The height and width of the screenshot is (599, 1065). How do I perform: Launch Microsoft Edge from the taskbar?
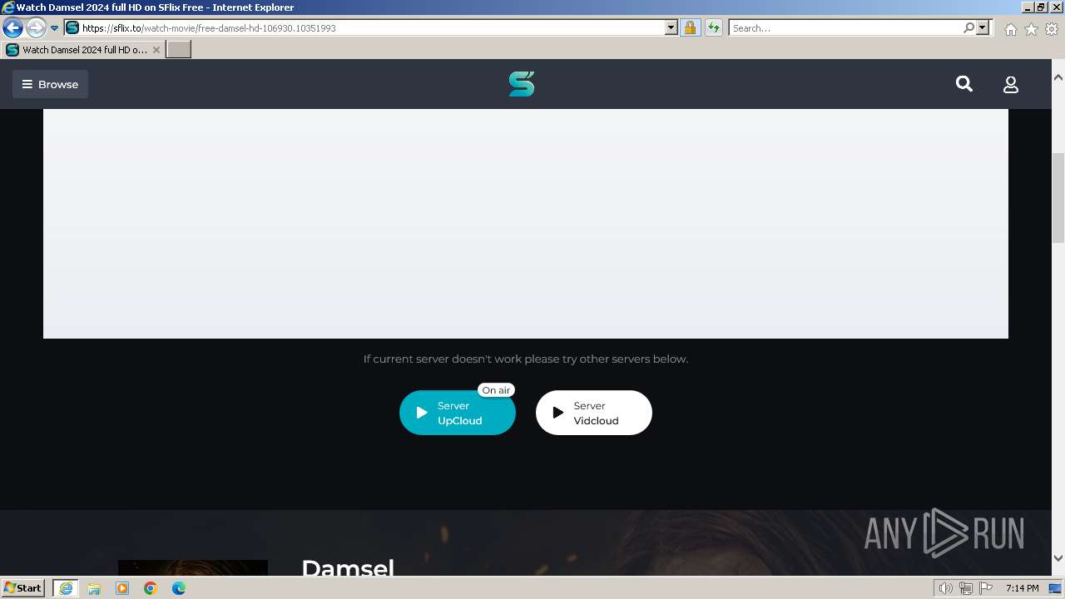coord(179,588)
